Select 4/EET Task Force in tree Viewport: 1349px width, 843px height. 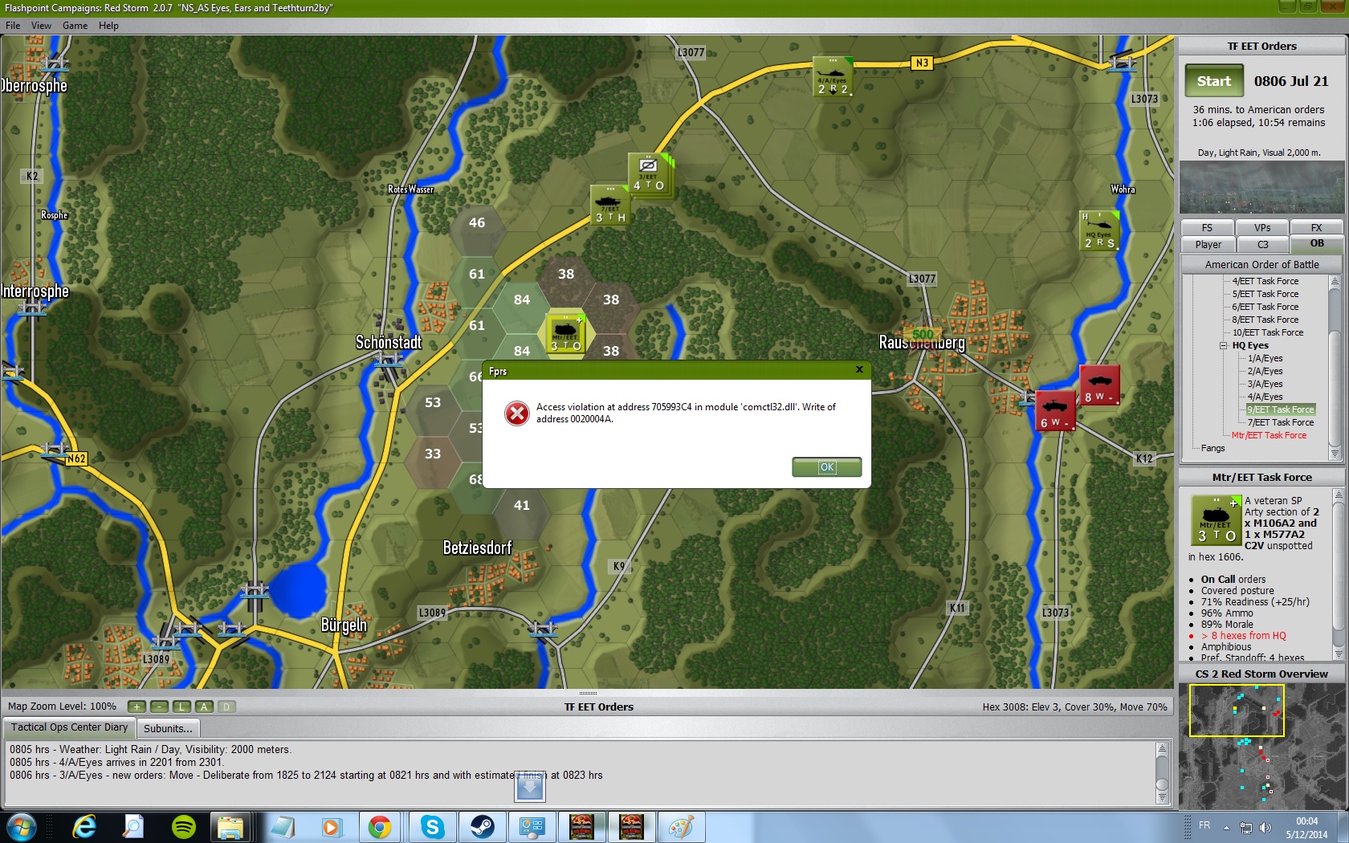pyautogui.click(x=1265, y=281)
